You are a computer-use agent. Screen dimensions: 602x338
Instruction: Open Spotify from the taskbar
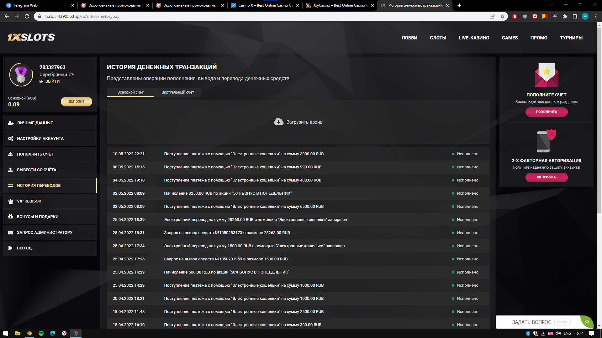coord(41,333)
